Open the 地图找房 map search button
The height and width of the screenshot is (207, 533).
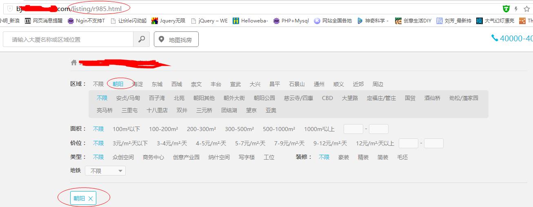click(x=176, y=39)
